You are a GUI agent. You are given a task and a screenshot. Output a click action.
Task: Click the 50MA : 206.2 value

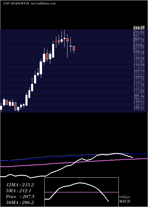point(20,203)
